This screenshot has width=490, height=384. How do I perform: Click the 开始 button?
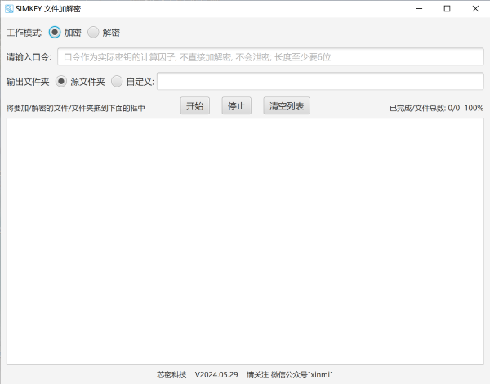tap(195, 105)
